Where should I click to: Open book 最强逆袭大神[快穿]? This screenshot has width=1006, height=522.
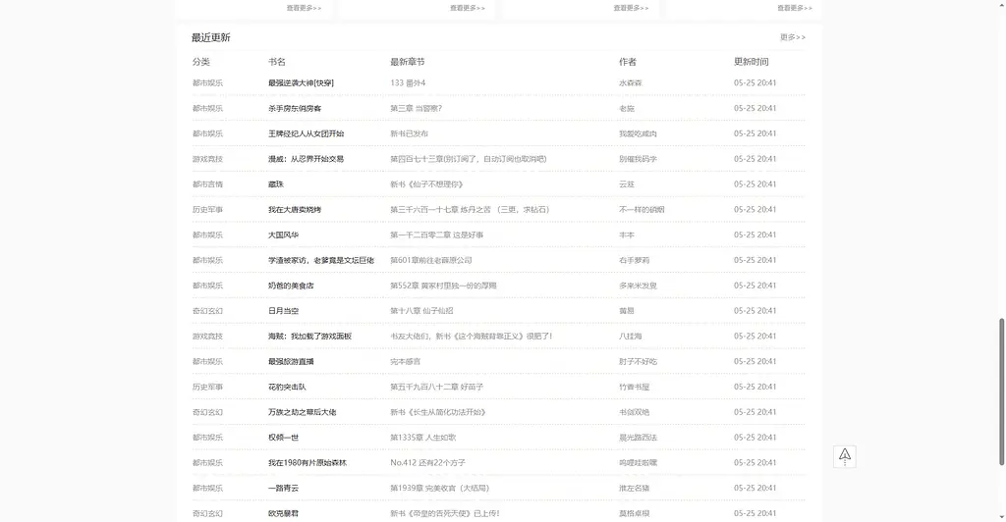coord(301,83)
